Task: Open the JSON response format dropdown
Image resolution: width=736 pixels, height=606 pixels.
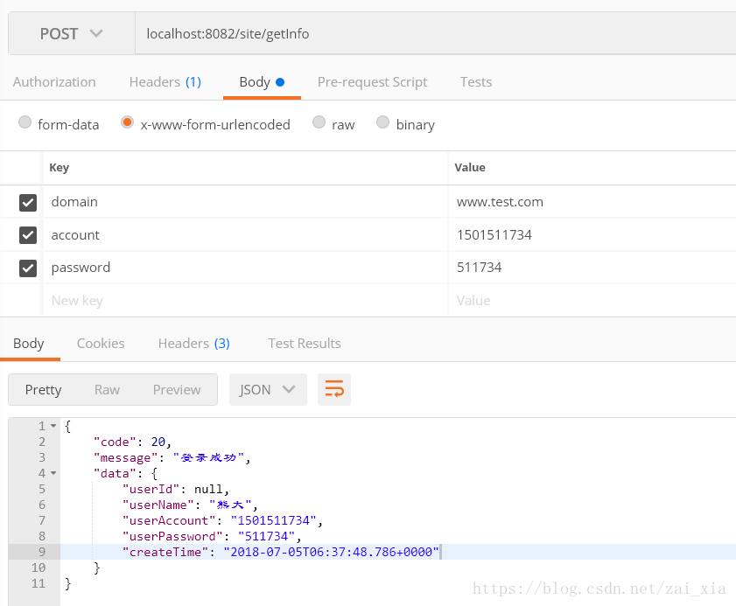Action: point(268,389)
